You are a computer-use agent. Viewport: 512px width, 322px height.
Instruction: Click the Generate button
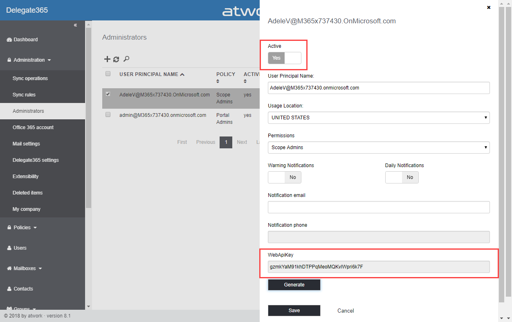[x=294, y=285]
